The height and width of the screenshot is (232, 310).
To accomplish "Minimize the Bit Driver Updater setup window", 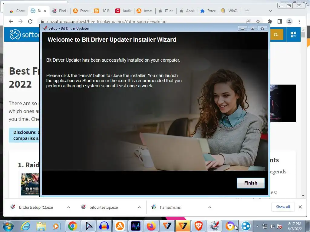I will (242, 28).
